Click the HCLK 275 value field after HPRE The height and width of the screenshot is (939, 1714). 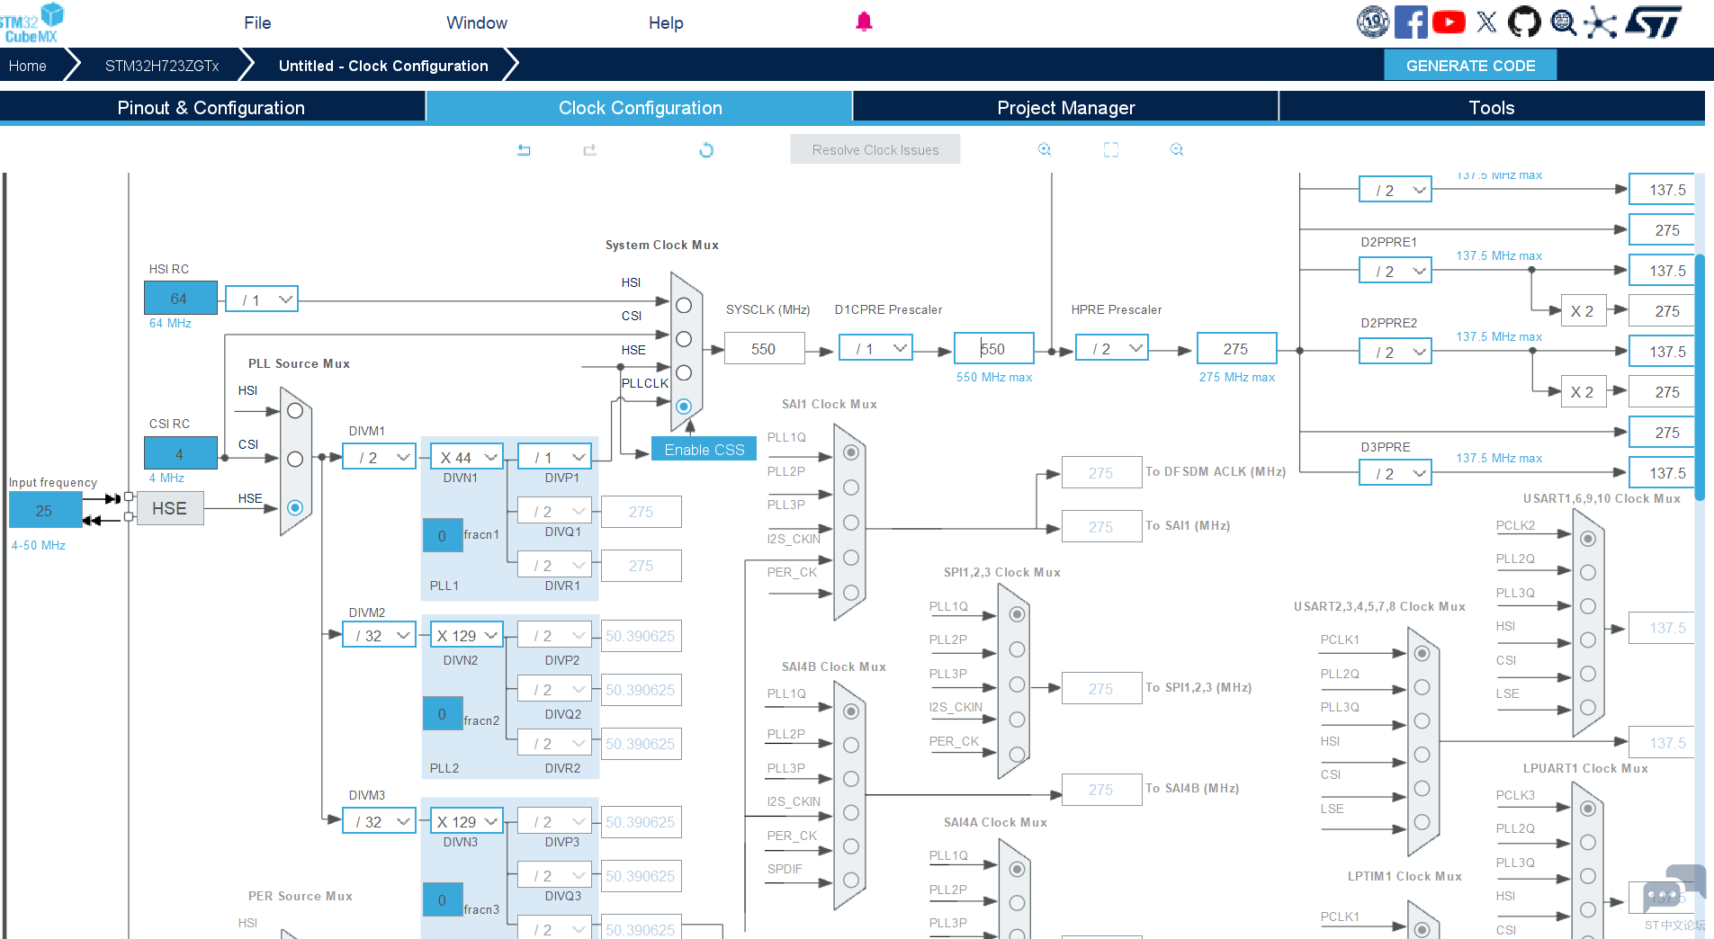pyautogui.click(x=1236, y=349)
